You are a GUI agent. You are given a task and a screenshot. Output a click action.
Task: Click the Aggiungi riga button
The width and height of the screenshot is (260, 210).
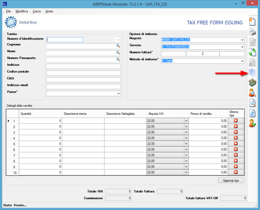click(231, 181)
